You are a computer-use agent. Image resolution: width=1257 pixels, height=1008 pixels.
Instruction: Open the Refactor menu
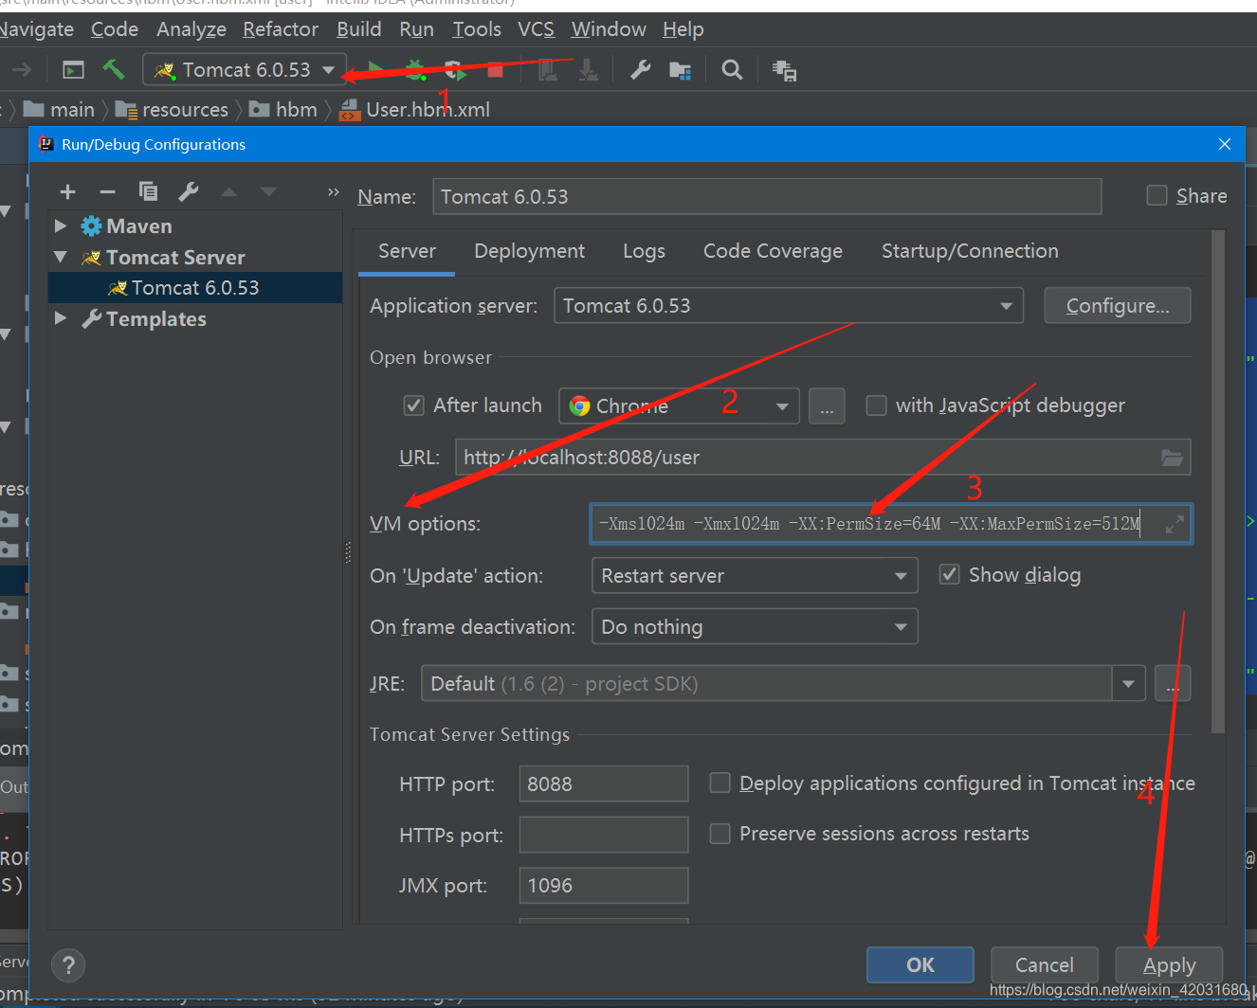point(281,29)
